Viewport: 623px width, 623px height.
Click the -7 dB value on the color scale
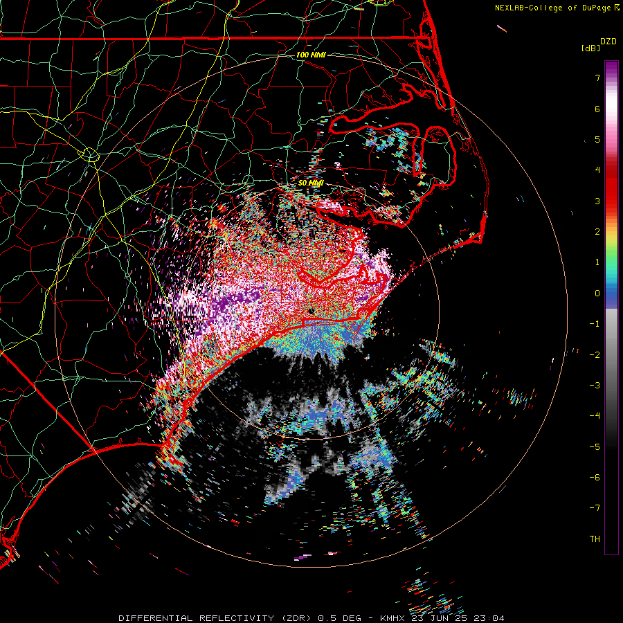[x=595, y=508]
